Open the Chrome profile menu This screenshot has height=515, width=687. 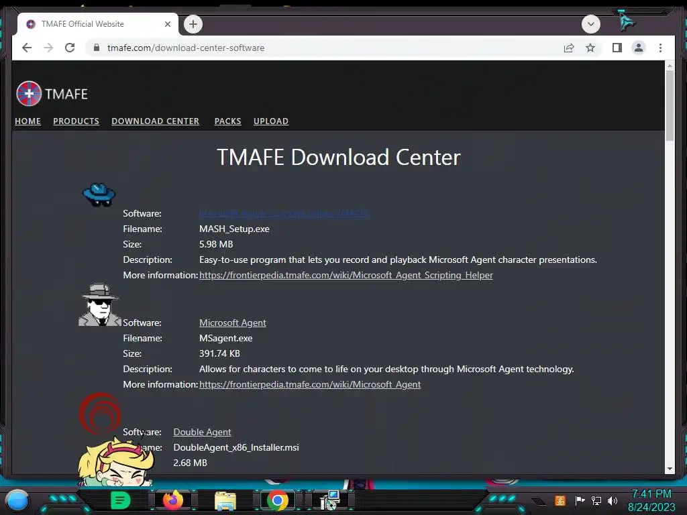(x=639, y=48)
